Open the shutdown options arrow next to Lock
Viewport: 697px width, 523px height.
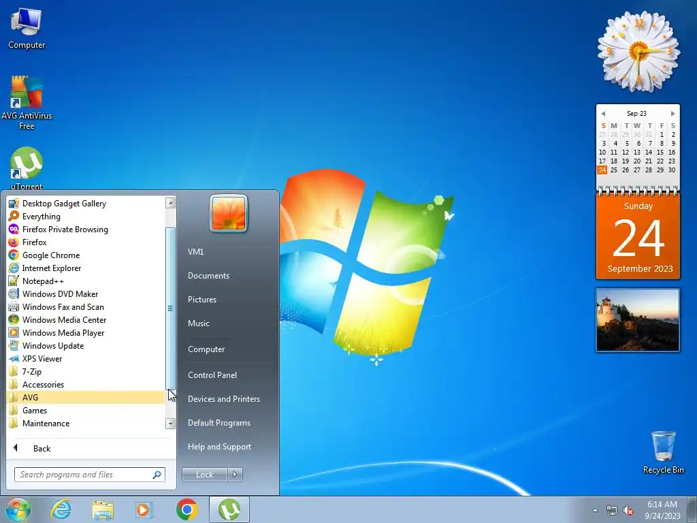pyautogui.click(x=235, y=475)
